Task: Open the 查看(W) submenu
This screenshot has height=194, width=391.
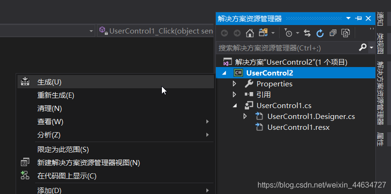Action: click(x=116, y=122)
